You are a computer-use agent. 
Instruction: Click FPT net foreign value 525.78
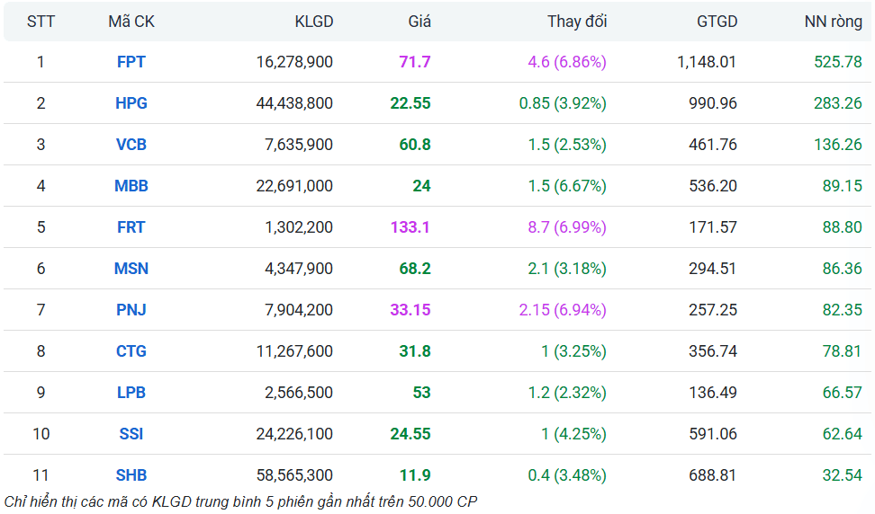pyautogui.click(x=837, y=62)
